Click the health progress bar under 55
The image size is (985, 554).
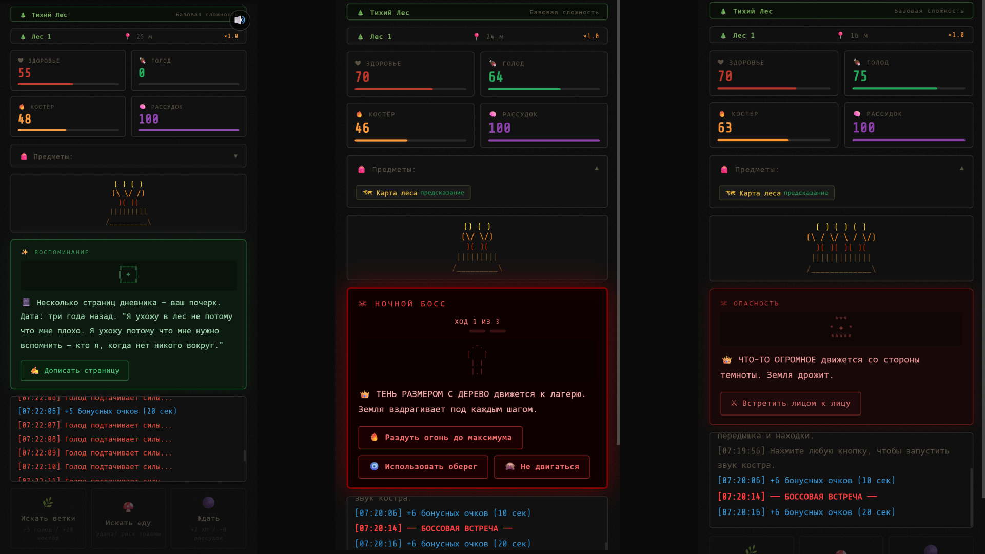click(x=67, y=84)
